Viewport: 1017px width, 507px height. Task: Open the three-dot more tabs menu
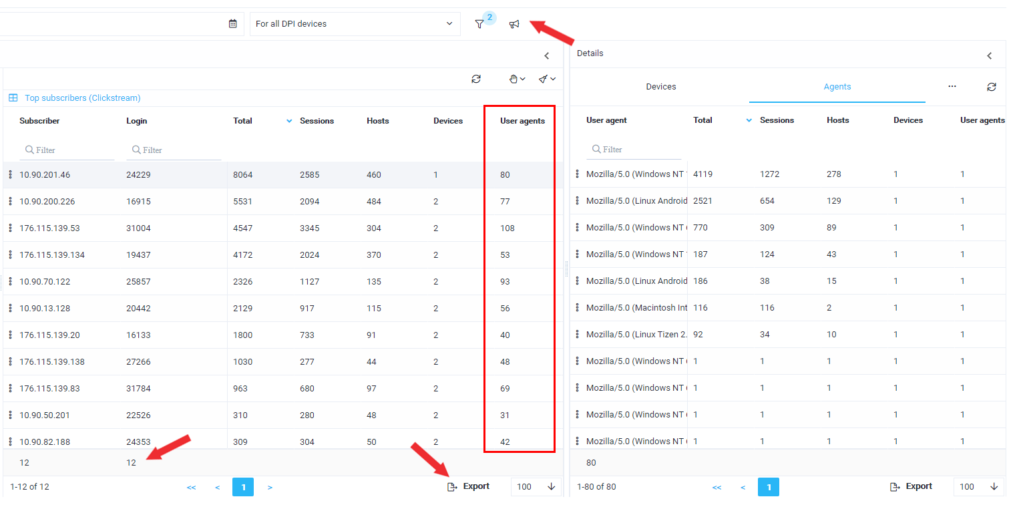click(x=952, y=87)
